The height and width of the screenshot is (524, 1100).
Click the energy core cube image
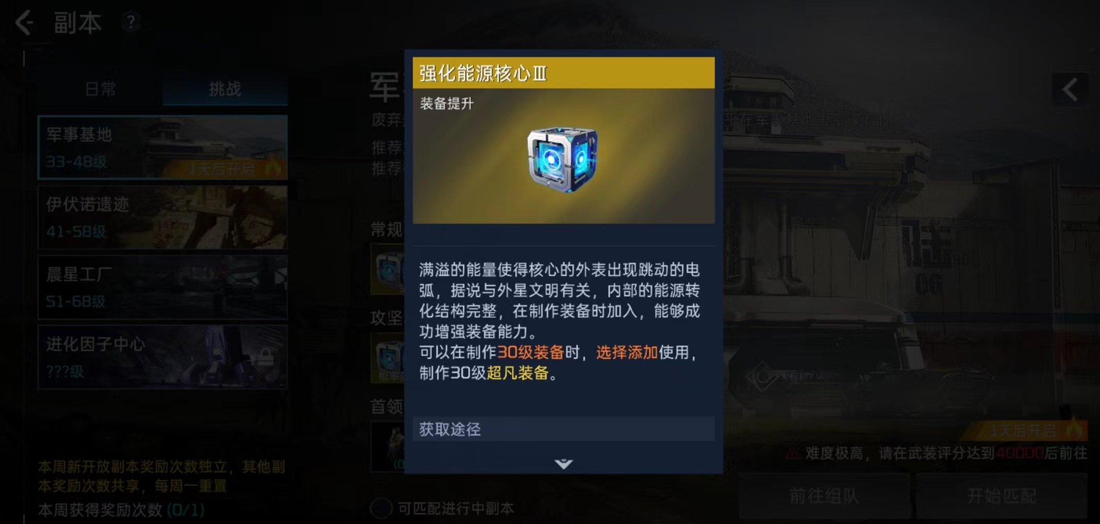562,159
